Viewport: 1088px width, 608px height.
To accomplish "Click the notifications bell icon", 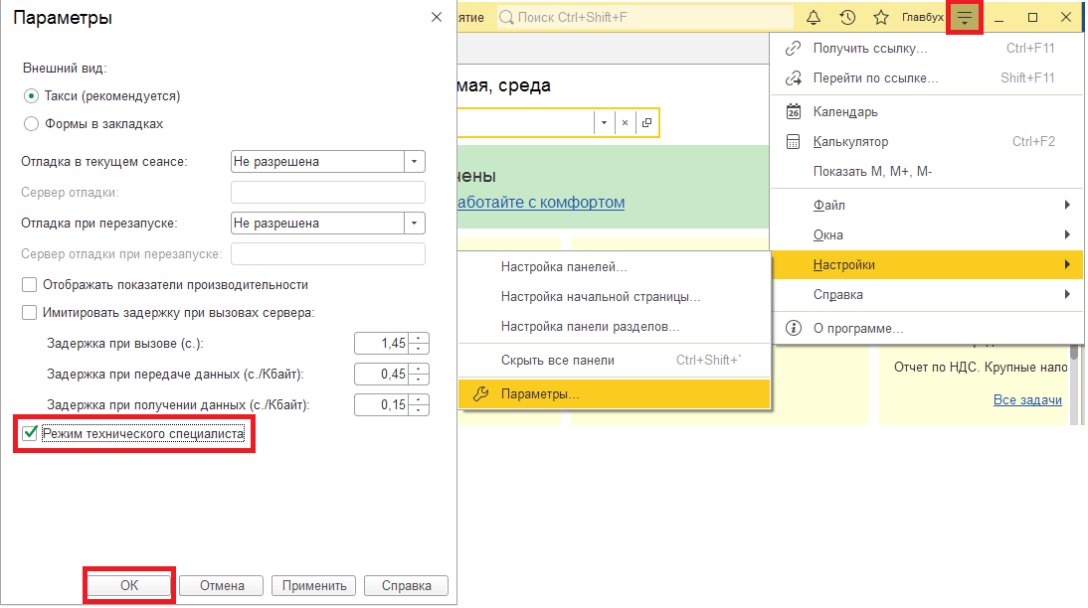I will 814,18.
